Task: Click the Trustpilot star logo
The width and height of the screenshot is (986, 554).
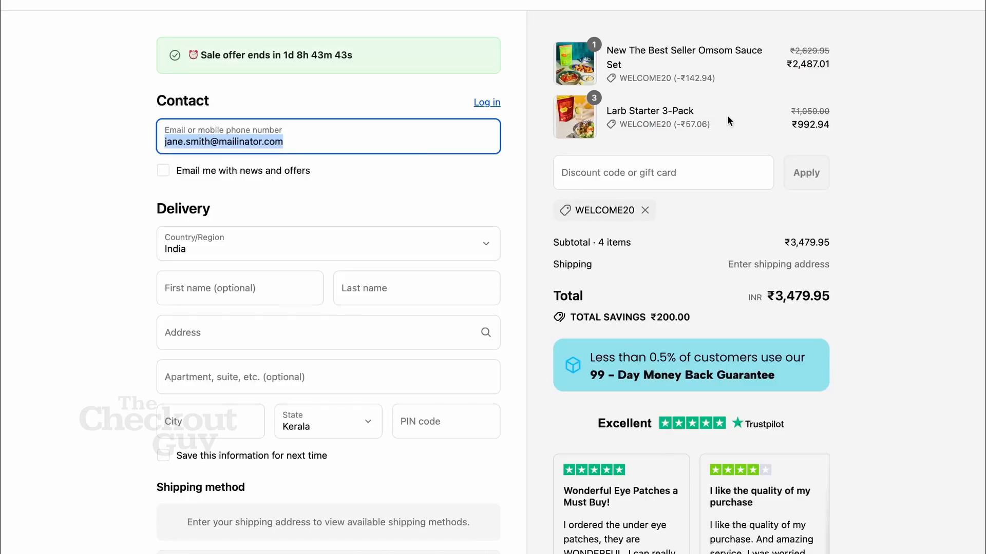Action: [x=737, y=423]
